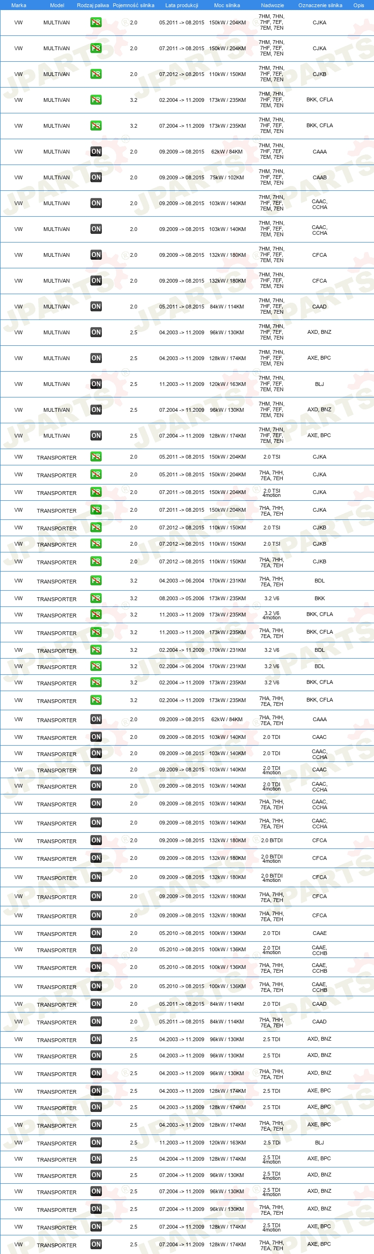374x1254 pixels.
Task: Click ON diesel icon in Transporter 62kW/84KM CAAA row
Action: (x=96, y=719)
